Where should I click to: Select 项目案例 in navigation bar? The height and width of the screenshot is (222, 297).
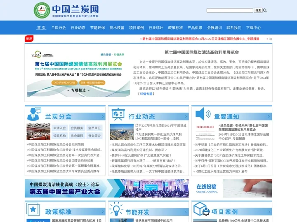coord(137,28)
